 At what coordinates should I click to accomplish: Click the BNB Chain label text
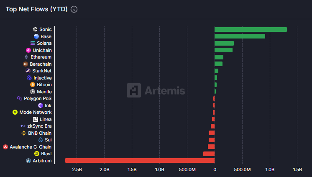tap(40, 133)
